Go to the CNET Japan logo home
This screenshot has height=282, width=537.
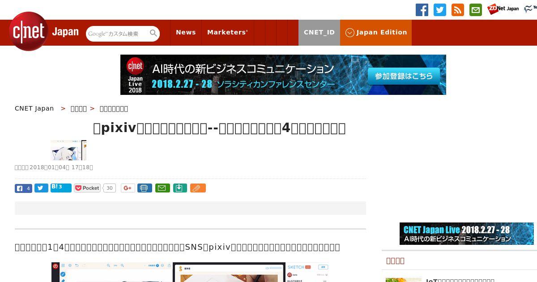coord(44,31)
